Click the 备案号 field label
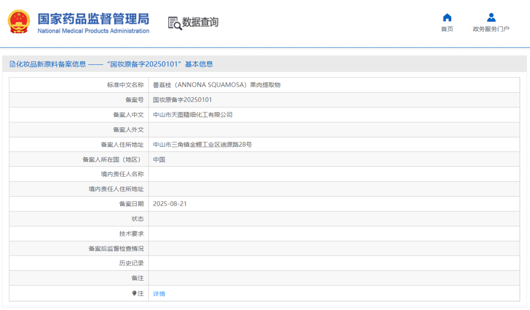The width and height of the screenshot is (530, 310). (x=134, y=100)
